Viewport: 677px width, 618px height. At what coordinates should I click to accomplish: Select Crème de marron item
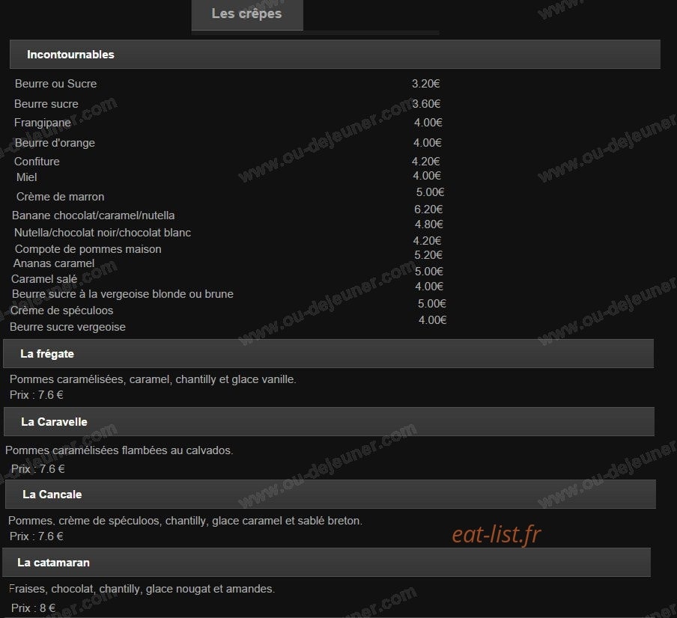point(60,197)
